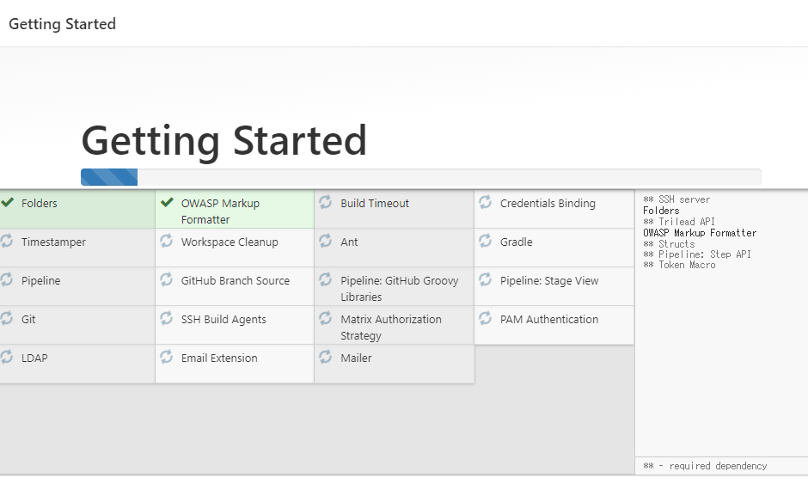Click the spinner icon for GitHub Branch Source
This screenshot has height=490, width=808.
click(166, 279)
